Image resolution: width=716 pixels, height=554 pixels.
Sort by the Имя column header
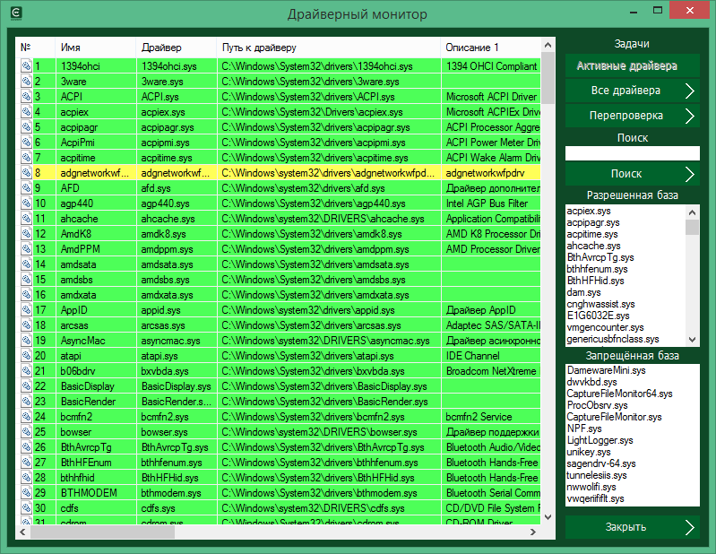tap(95, 48)
